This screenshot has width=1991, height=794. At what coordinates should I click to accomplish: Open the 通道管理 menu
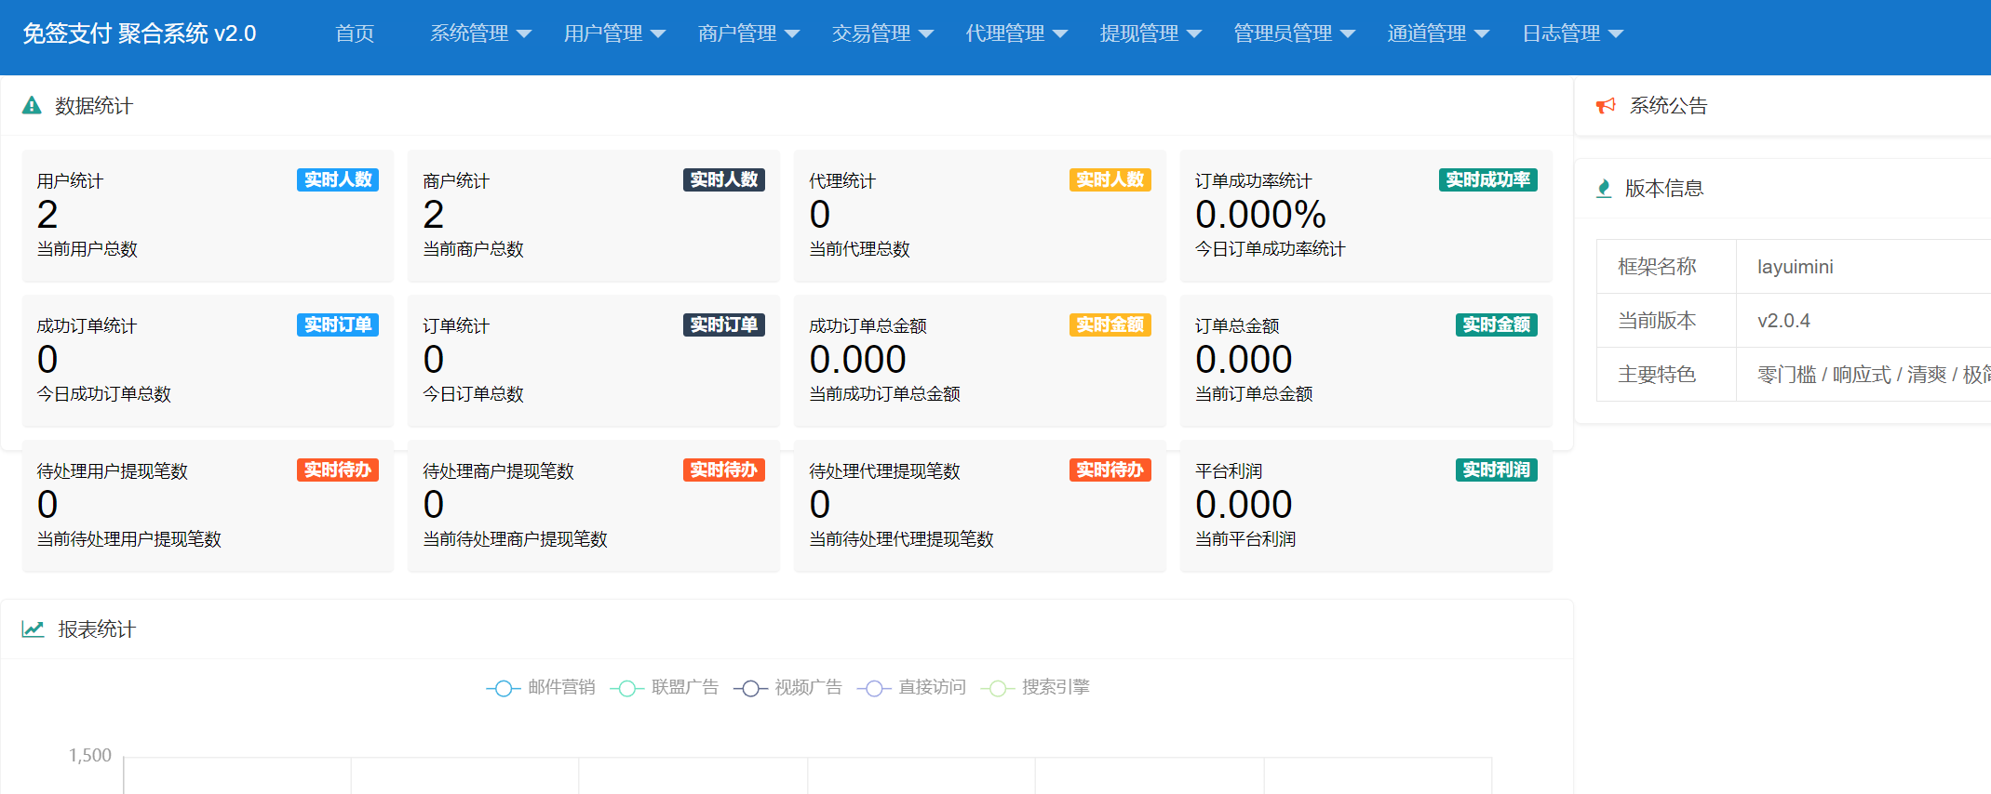1438,33
